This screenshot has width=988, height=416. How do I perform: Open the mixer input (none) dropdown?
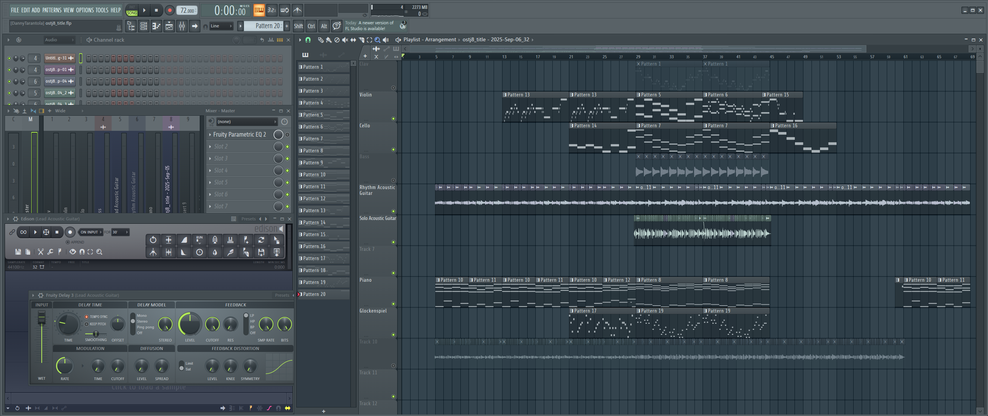[x=246, y=122]
